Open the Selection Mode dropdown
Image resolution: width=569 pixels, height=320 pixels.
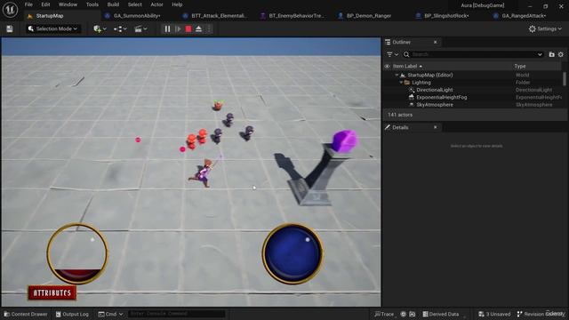(53, 28)
